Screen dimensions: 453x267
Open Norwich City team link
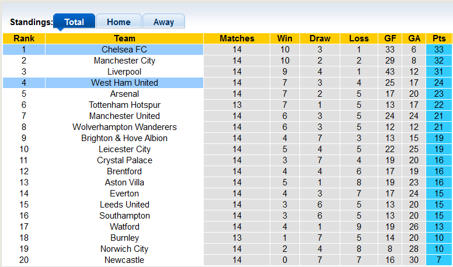[x=124, y=249]
